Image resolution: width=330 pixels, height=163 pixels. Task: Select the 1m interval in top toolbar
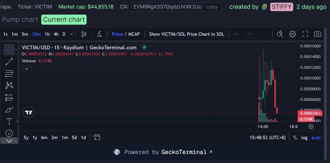(x=15, y=34)
